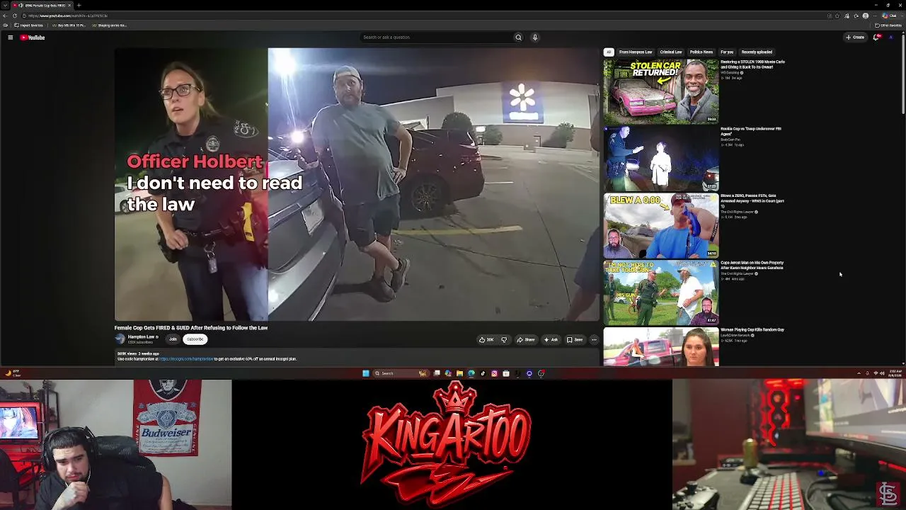Open the Blew a 0.00 video thumbnail
The width and height of the screenshot is (906, 510).
click(x=661, y=226)
